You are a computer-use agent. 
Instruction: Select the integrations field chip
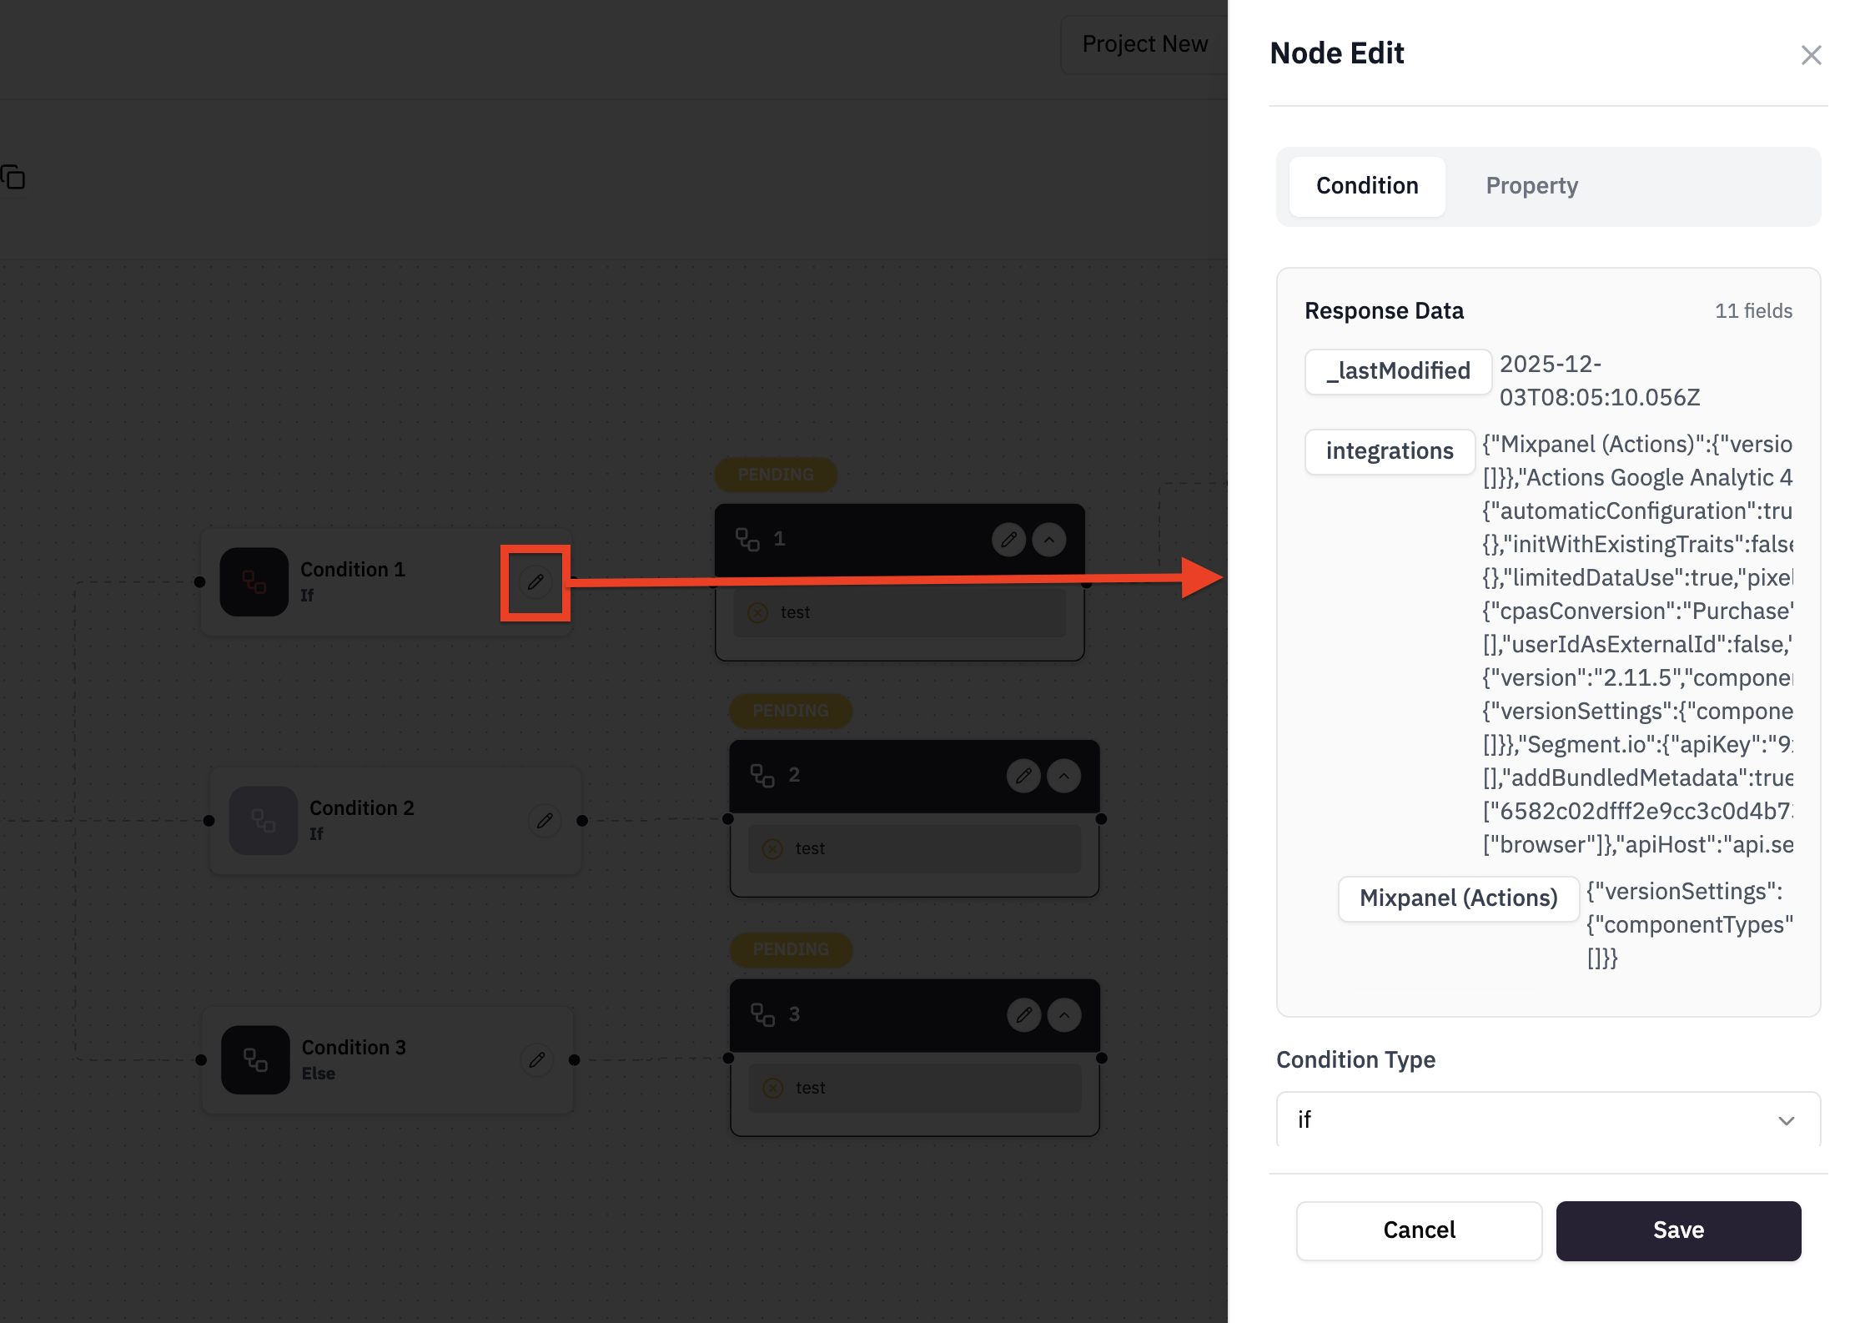tap(1390, 451)
